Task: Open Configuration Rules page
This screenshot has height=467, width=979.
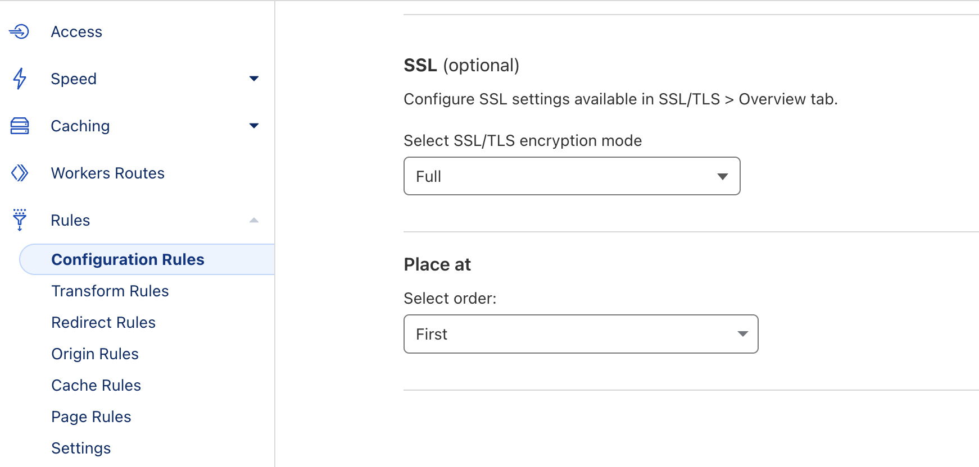Action: (x=128, y=259)
